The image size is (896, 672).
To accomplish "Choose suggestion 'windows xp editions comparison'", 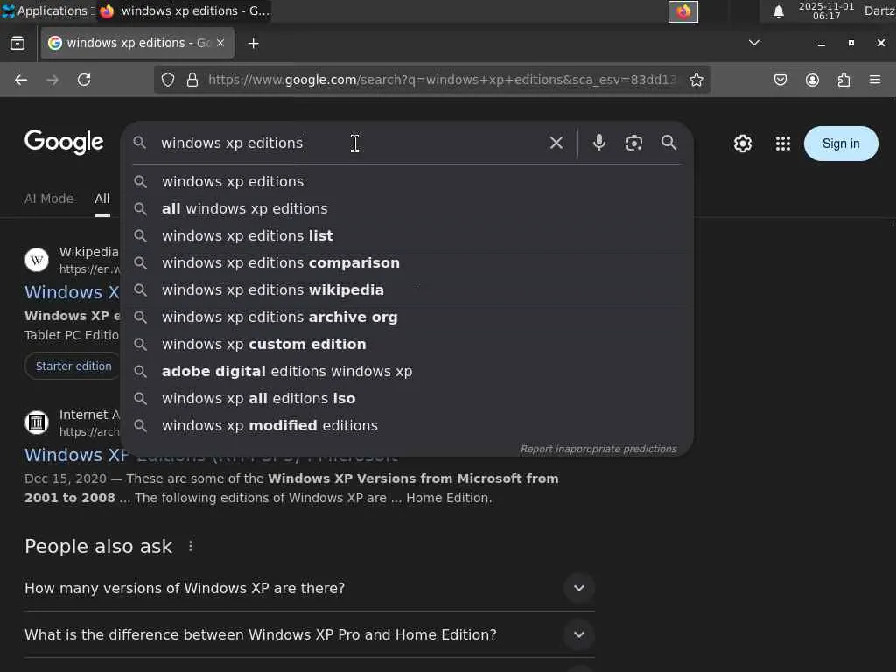I will click(407, 262).
